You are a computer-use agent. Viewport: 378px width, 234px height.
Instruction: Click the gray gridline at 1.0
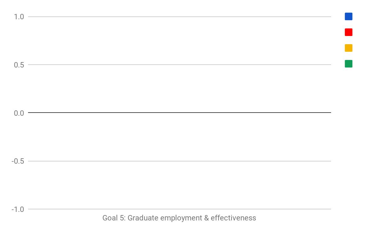click(x=180, y=16)
